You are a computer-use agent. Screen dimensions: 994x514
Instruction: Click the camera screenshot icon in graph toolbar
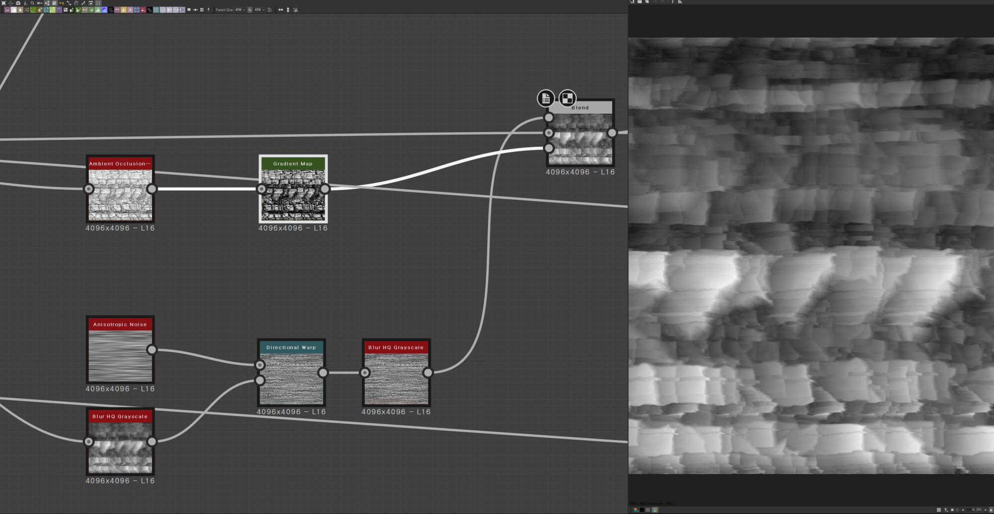(x=18, y=3)
